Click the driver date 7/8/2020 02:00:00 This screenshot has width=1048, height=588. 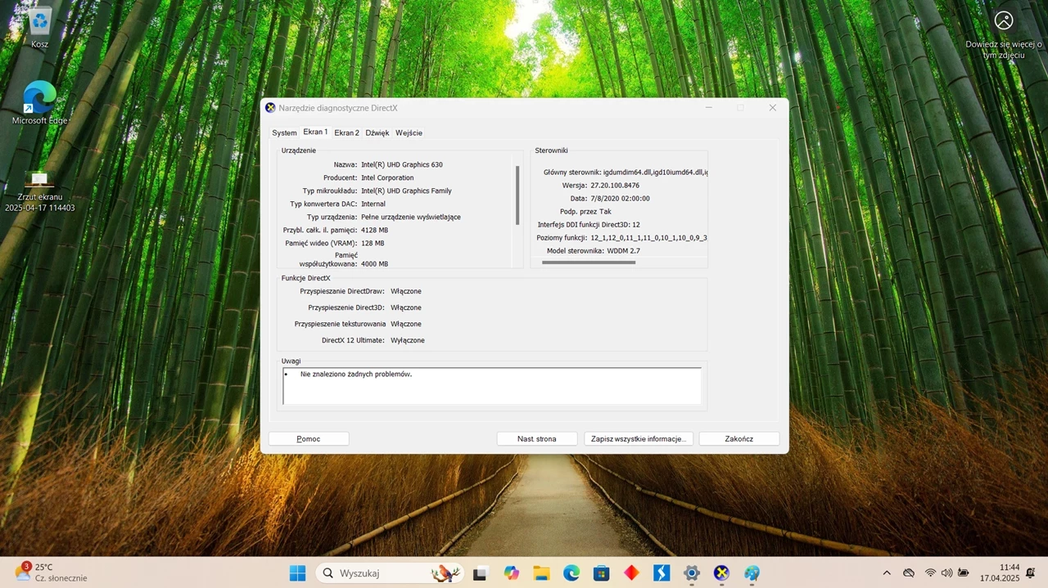click(620, 198)
